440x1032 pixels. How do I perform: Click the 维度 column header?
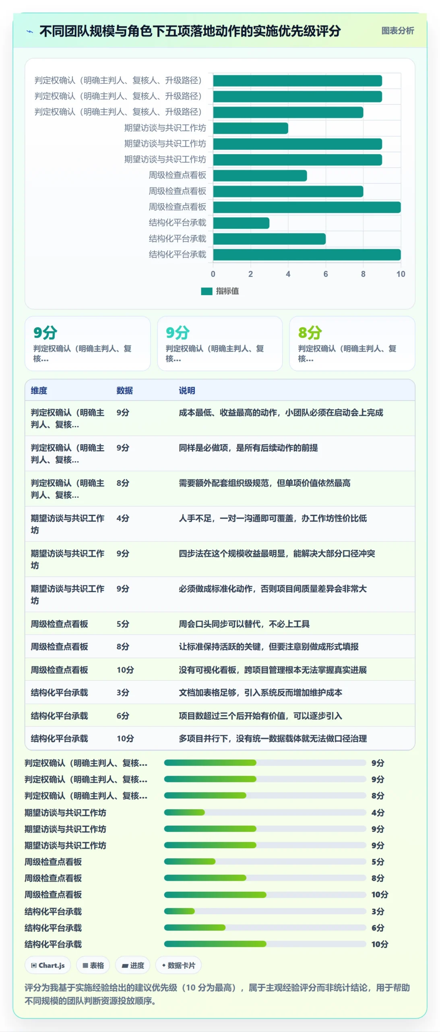click(x=39, y=390)
